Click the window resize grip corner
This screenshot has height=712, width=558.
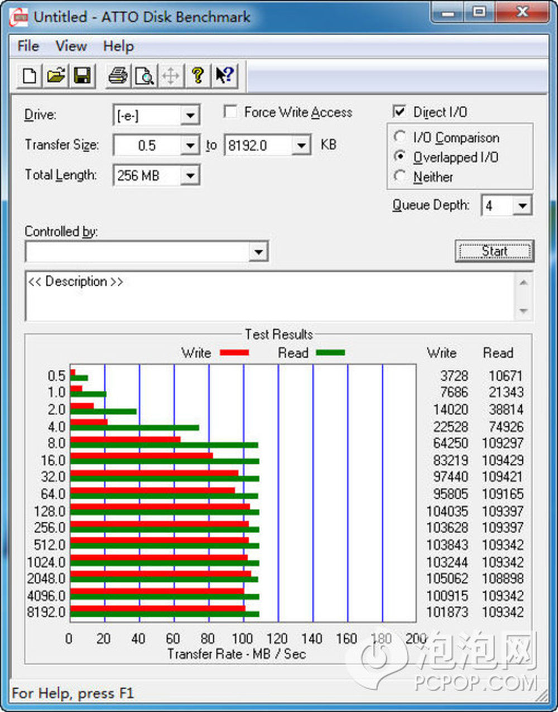542,695
